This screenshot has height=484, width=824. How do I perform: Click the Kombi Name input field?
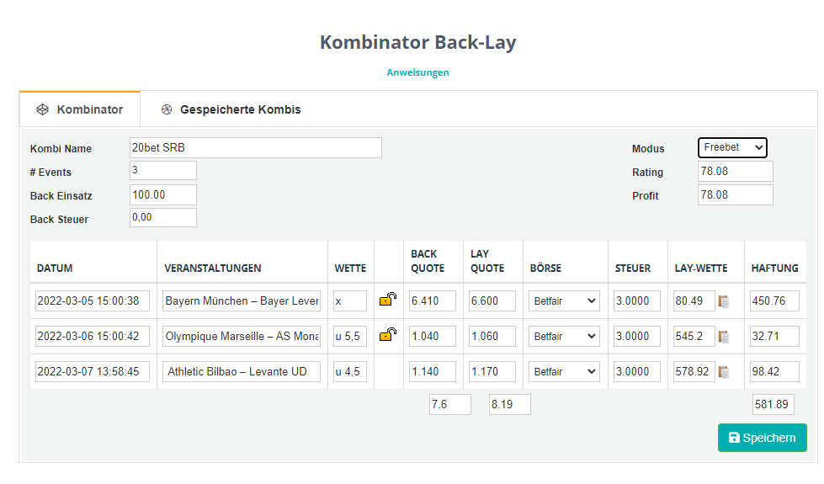pos(255,147)
